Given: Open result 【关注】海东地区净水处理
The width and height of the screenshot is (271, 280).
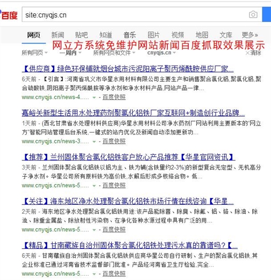Looking at the screenshot, I should pos(127,201).
